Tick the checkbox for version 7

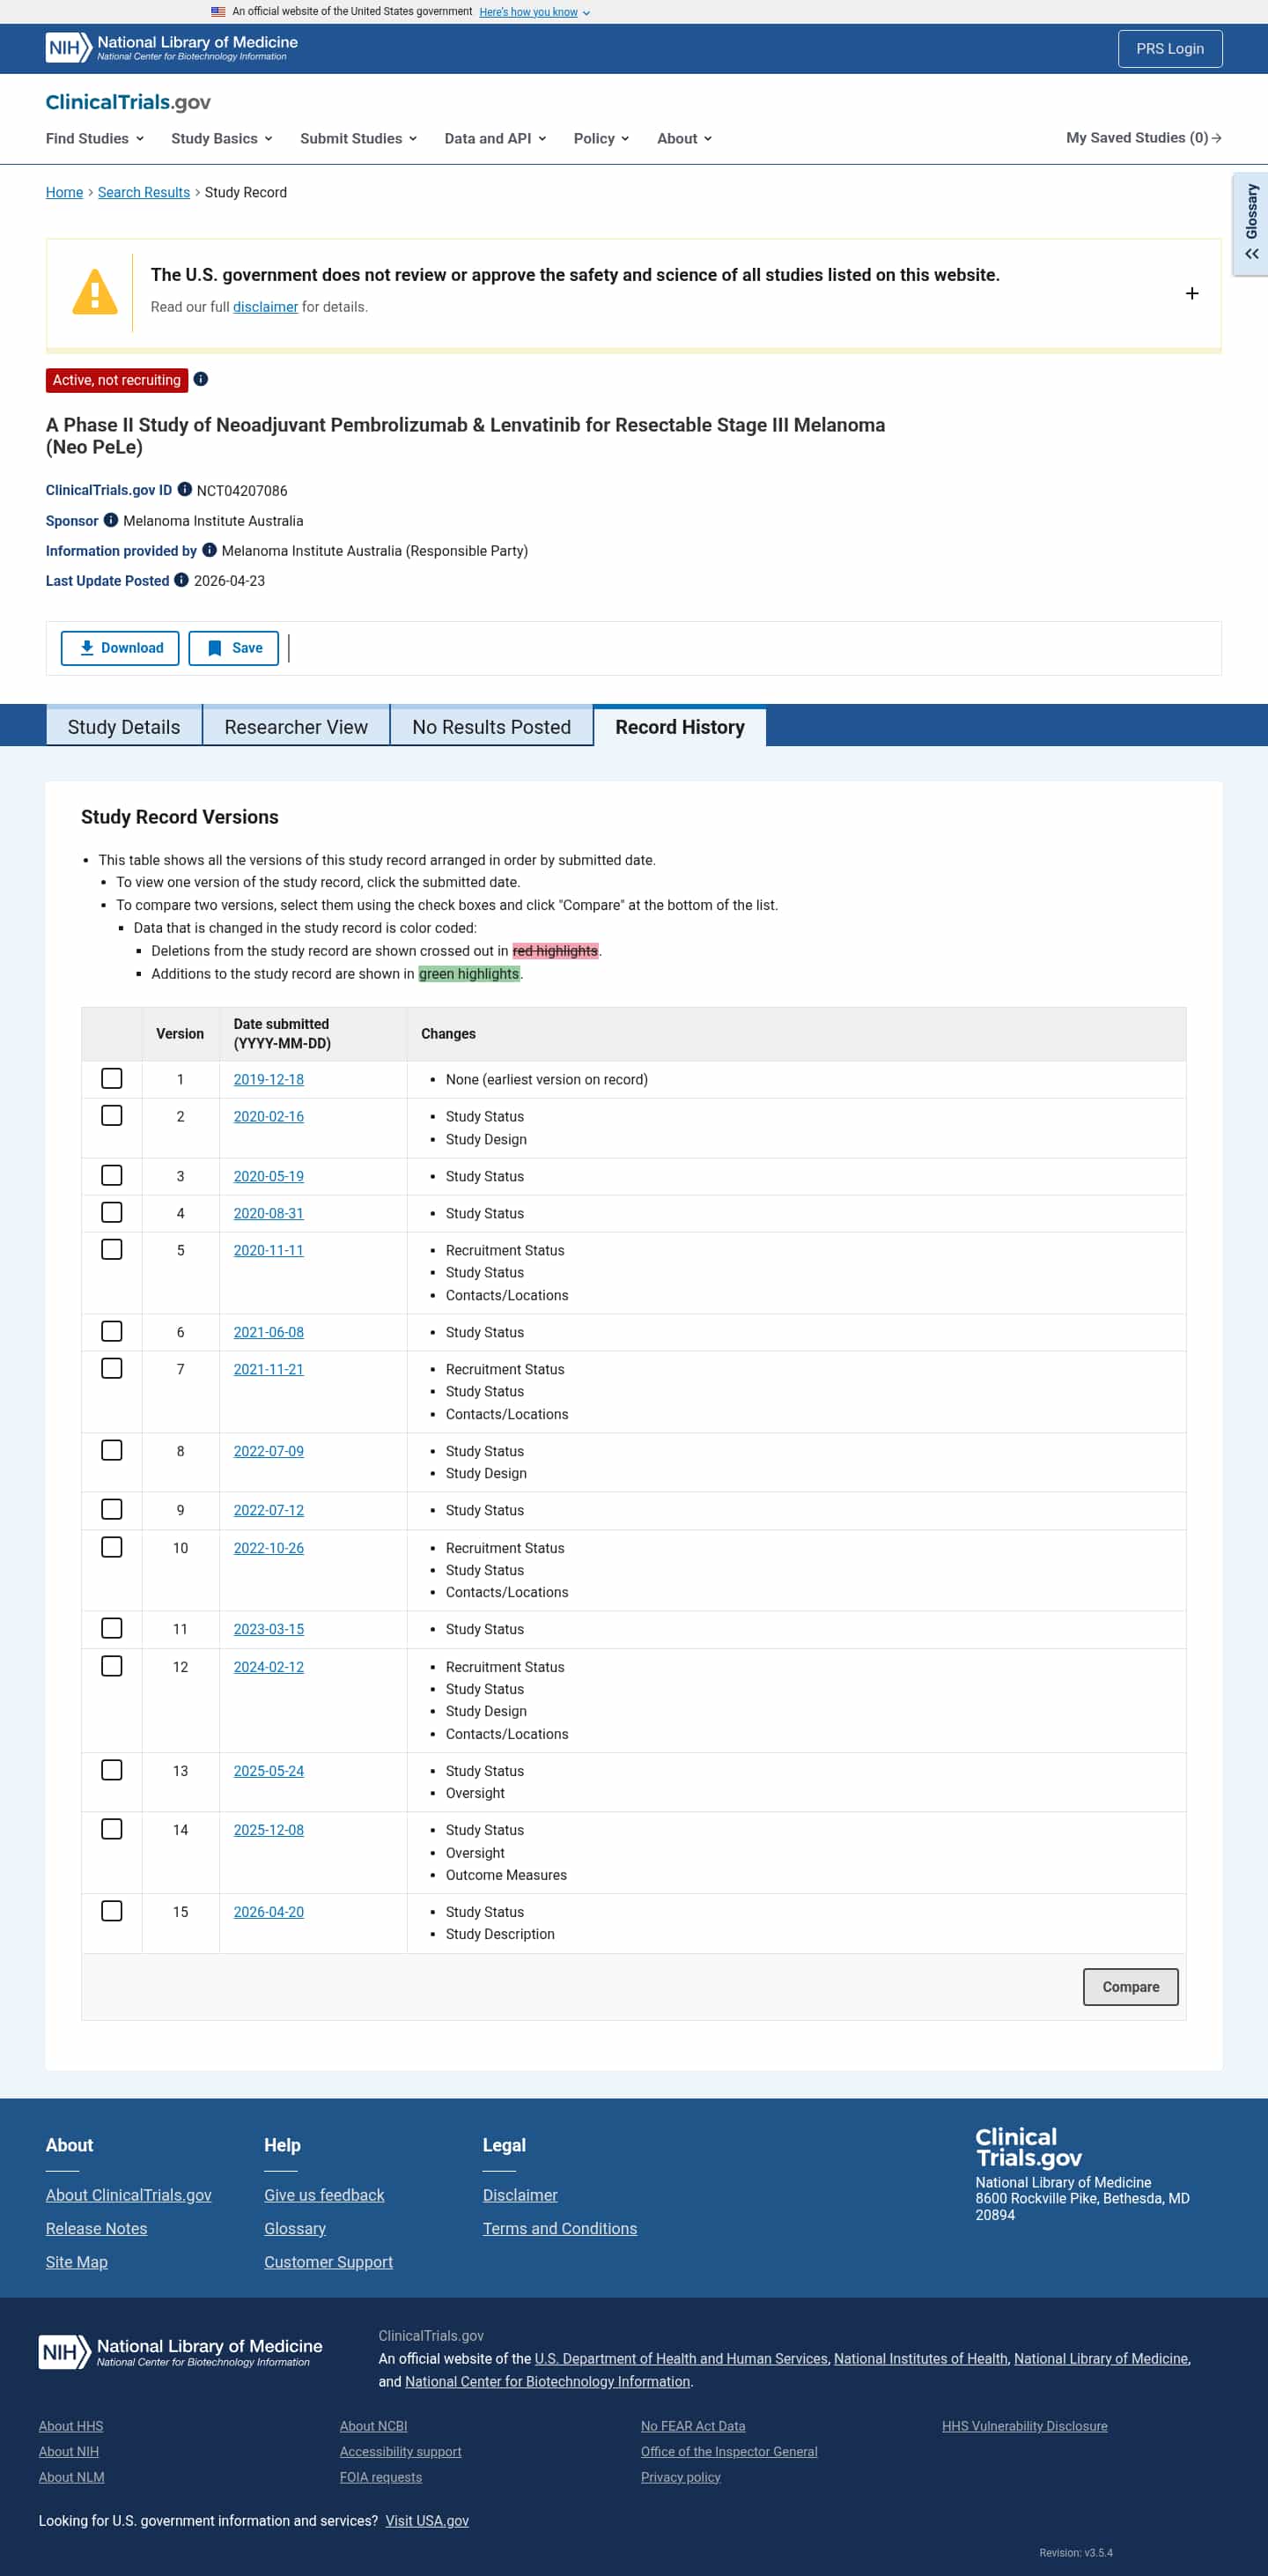tap(112, 1368)
